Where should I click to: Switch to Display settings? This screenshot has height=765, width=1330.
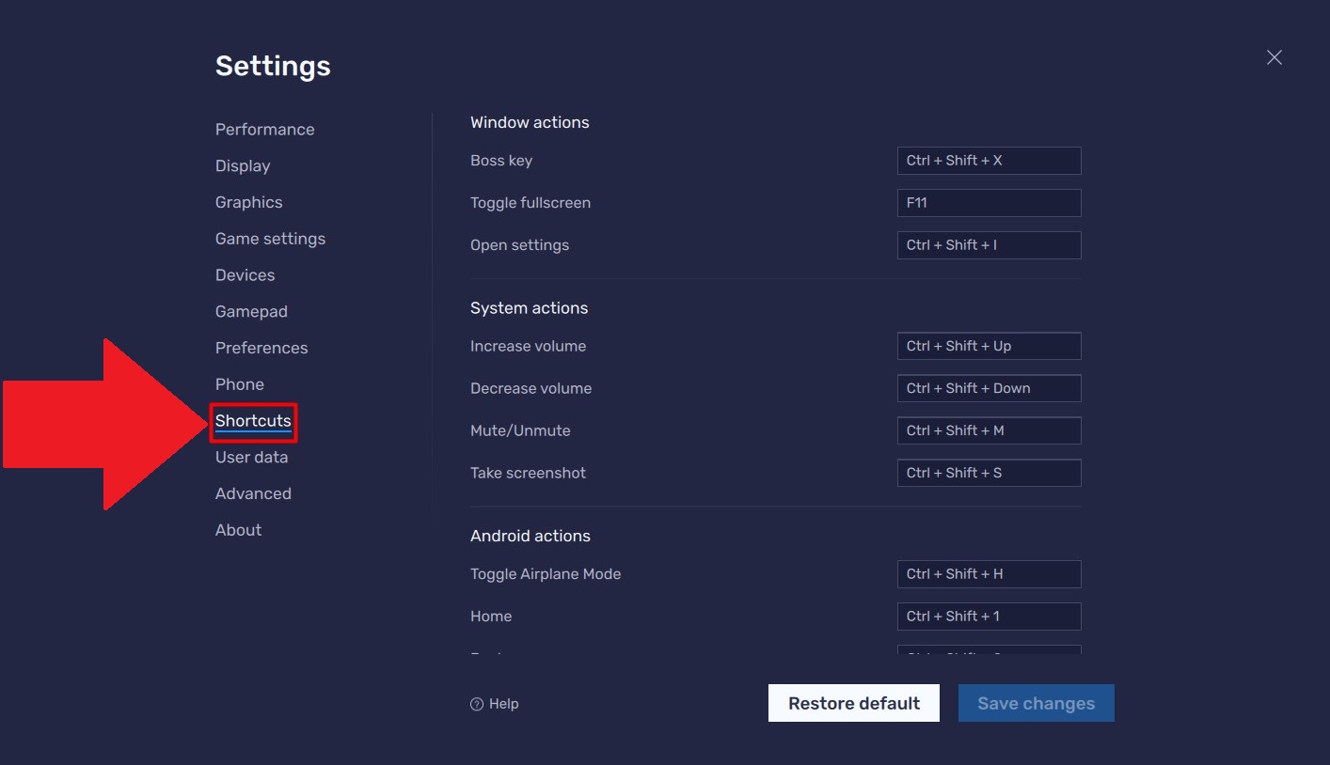point(242,165)
